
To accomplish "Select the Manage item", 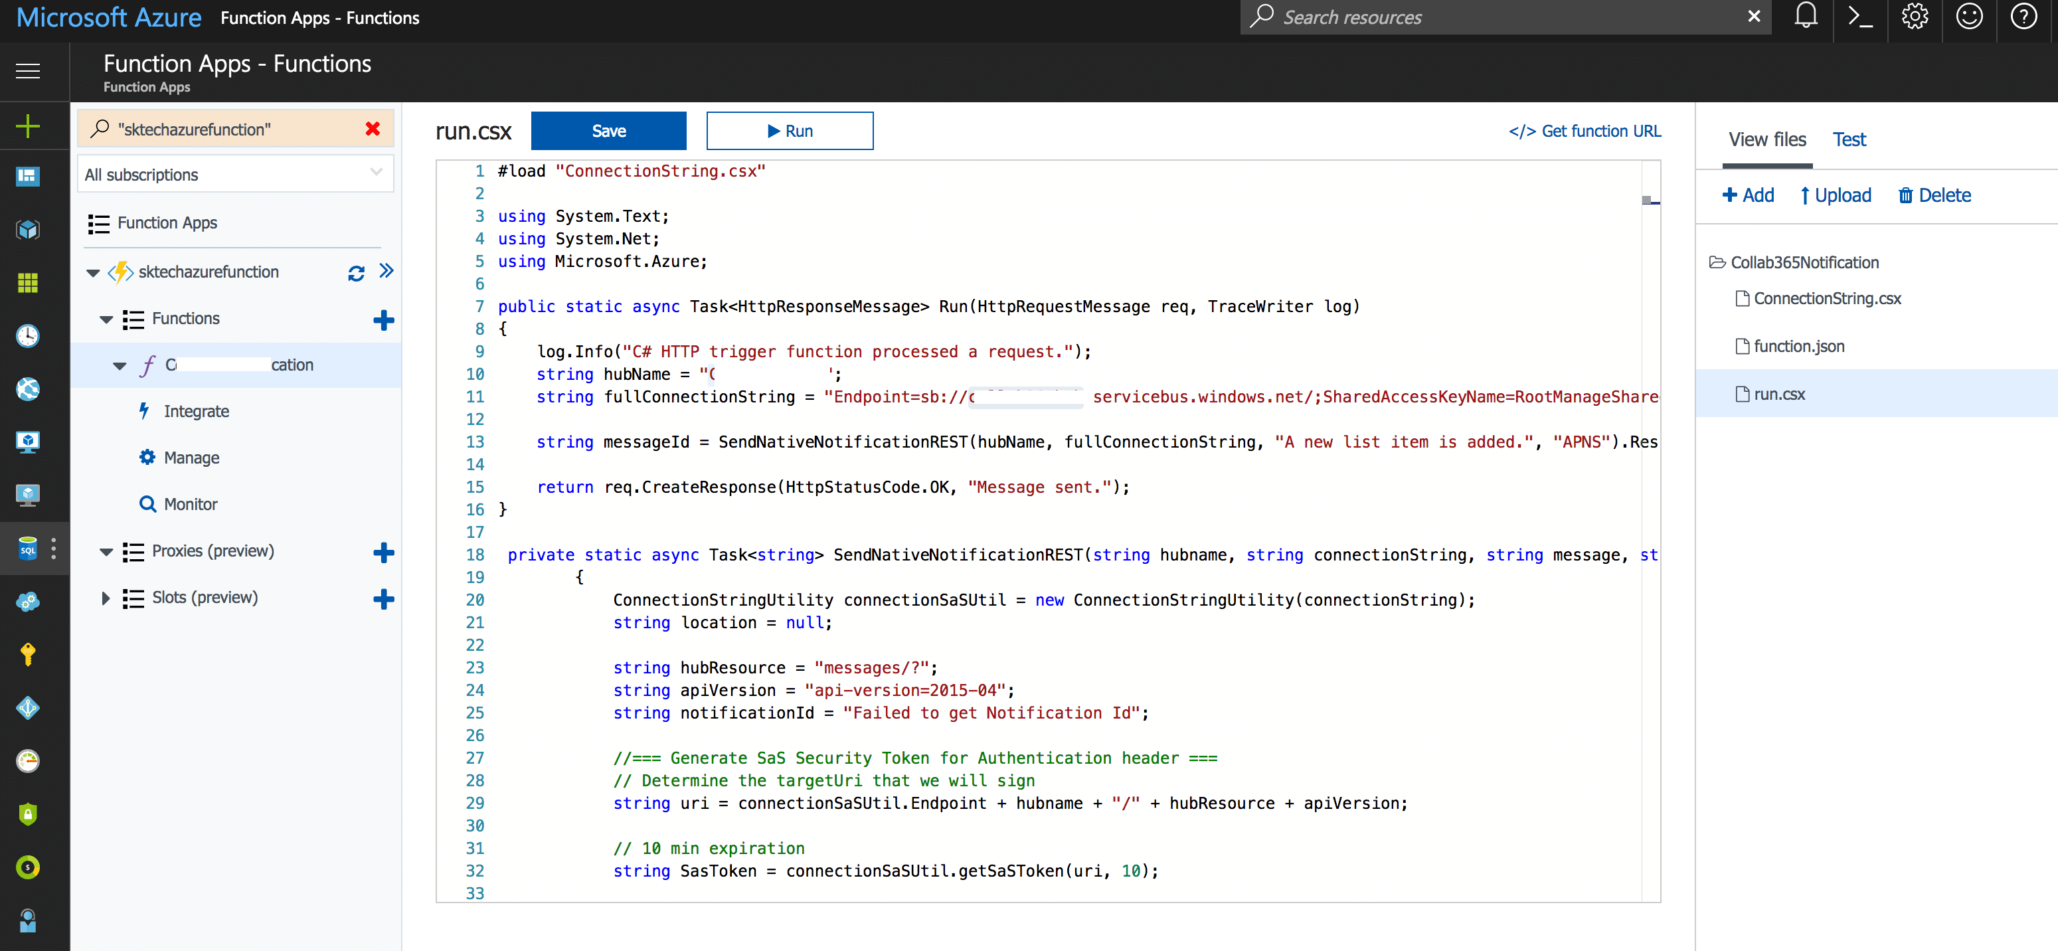I will (x=192, y=457).
